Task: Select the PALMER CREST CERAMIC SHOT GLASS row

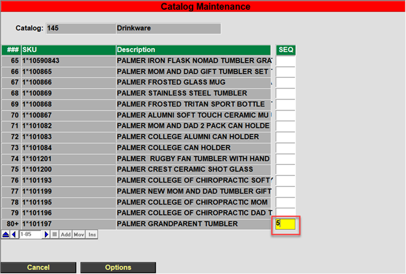Action: tap(193, 170)
